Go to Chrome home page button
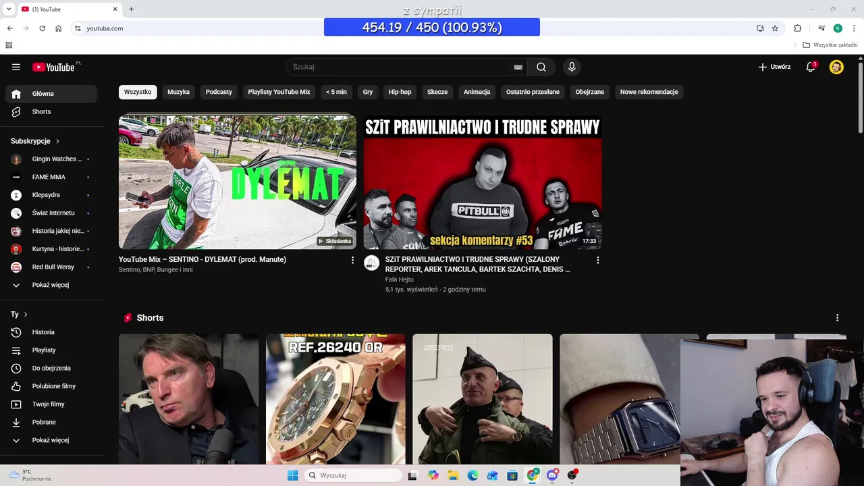 click(x=59, y=28)
